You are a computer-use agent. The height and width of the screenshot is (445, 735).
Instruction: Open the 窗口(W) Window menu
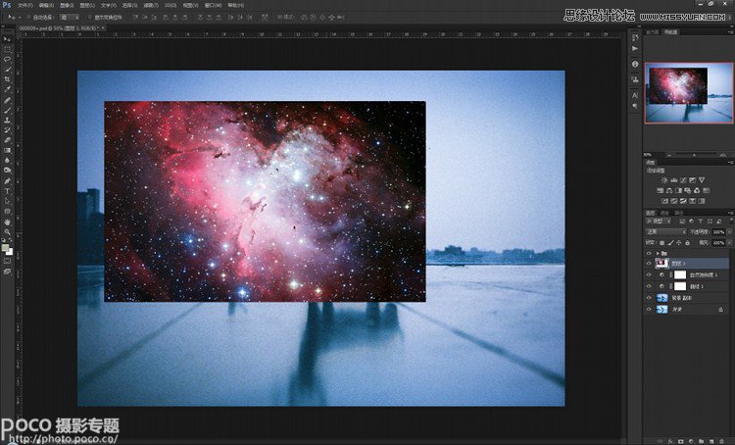point(214,6)
